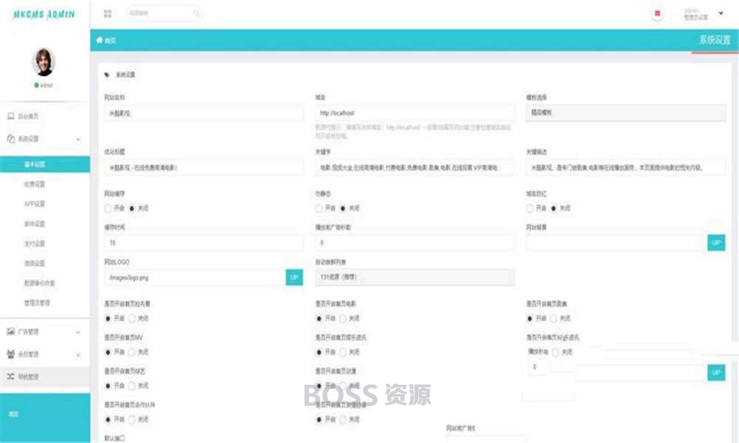This screenshot has width=739, height=443.
Task: Click the 关键描述 description input field
Action: pyautogui.click(x=625, y=168)
